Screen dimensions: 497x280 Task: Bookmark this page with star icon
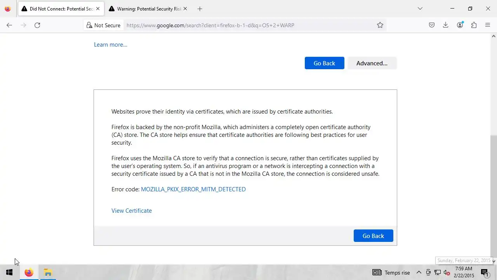(380, 25)
